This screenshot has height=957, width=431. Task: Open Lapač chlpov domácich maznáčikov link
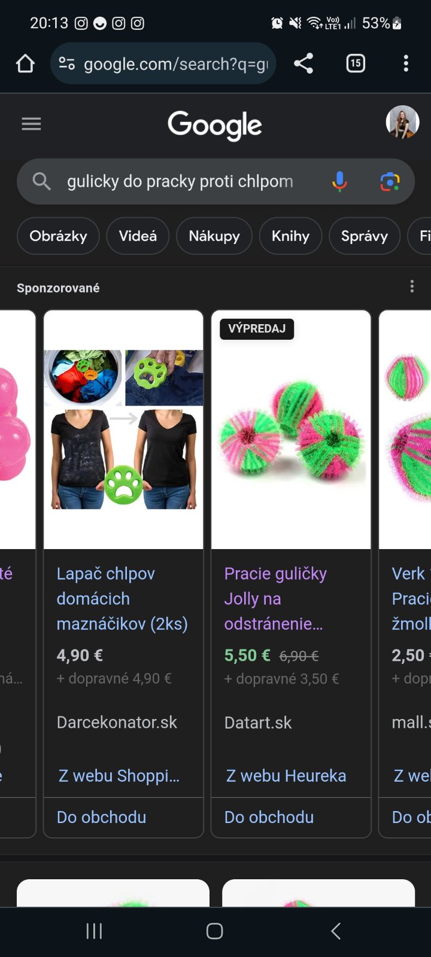coord(122,599)
